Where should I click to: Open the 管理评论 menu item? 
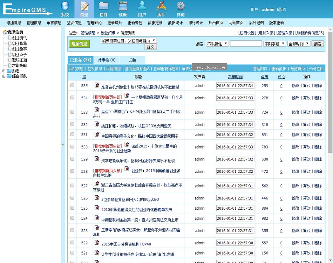pyautogui.click(x=94, y=23)
